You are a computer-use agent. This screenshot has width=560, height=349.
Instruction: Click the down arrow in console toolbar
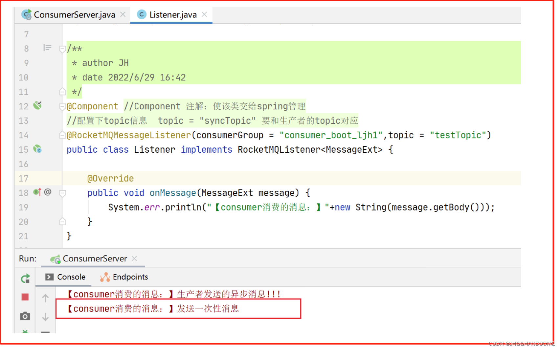point(45,317)
